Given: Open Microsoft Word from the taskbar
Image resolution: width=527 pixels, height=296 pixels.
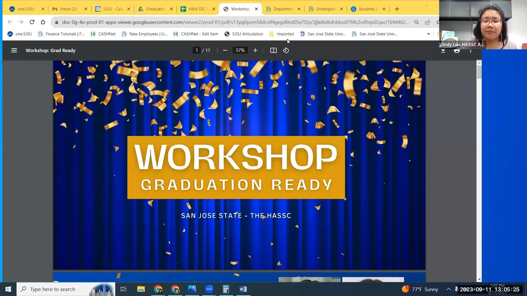Looking at the screenshot, I should (243, 289).
